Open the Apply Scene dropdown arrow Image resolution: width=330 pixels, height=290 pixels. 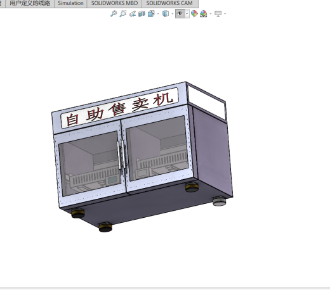(x=211, y=14)
